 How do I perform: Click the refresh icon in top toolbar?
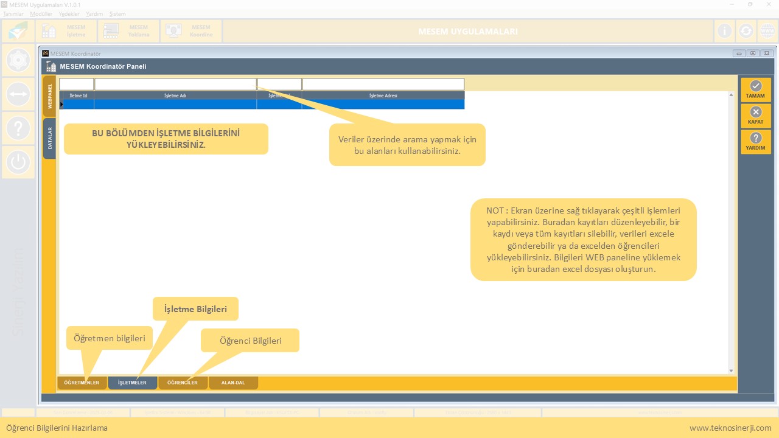point(746,31)
